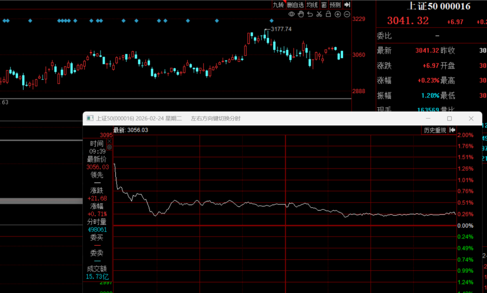Collapse the intraday chart with left-arrow icon

click(452, 130)
